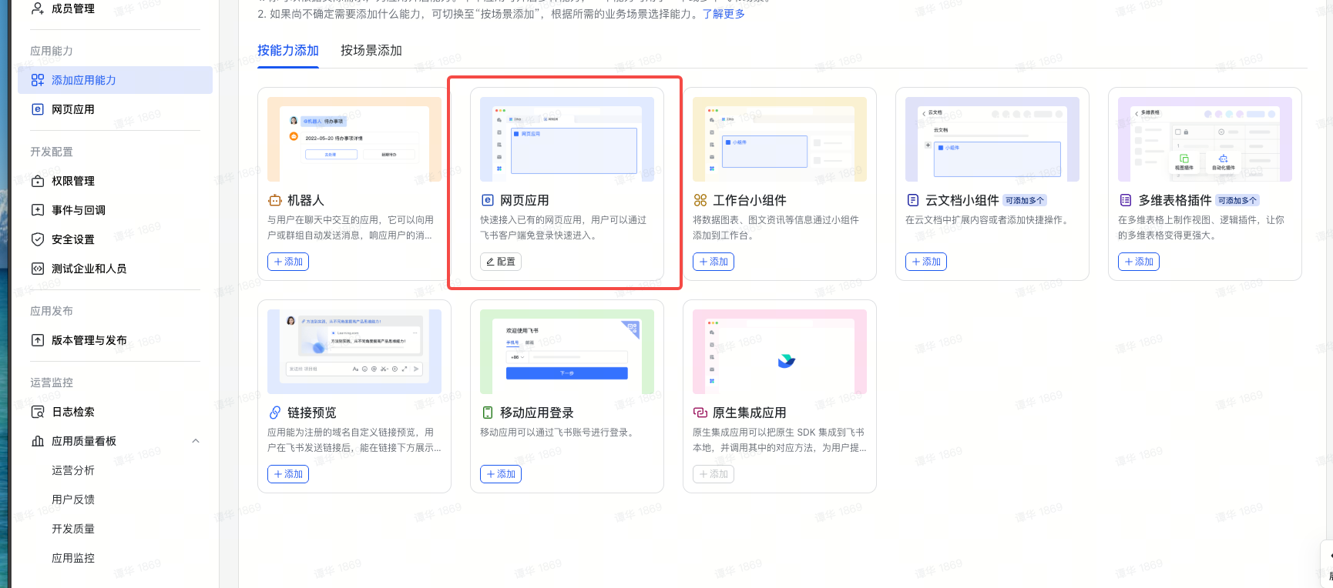Click the 事件与回调 sidebar icon

[x=37, y=210]
